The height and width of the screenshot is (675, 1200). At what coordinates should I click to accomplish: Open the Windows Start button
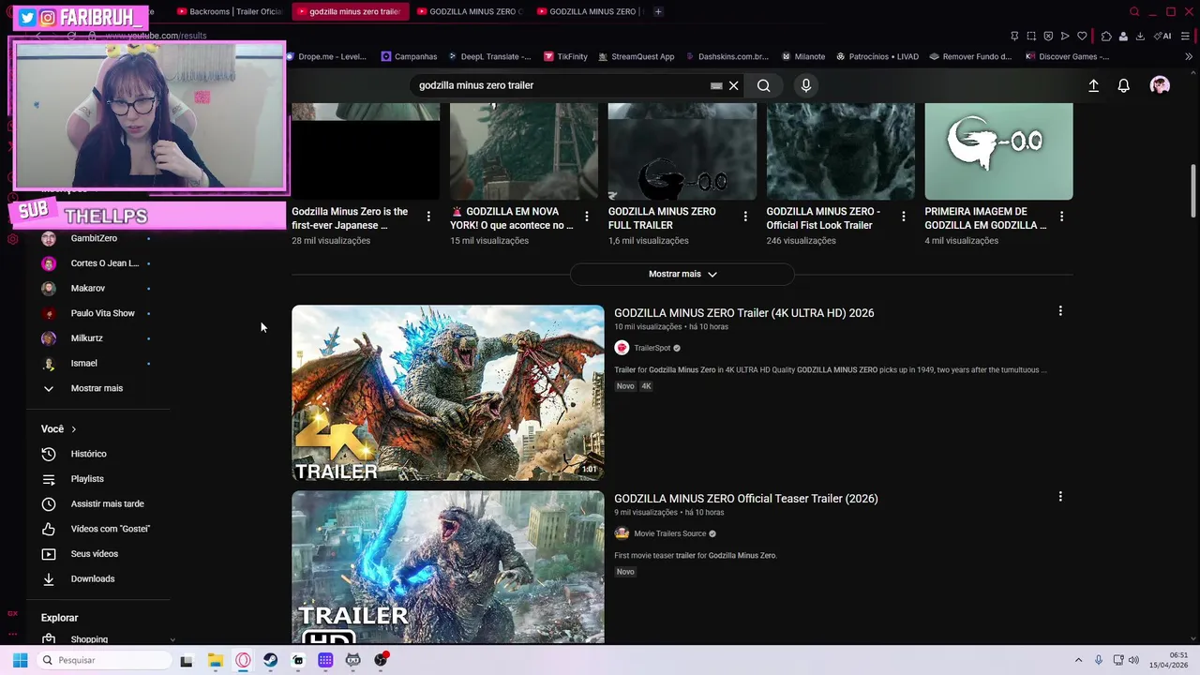point(20,660)
